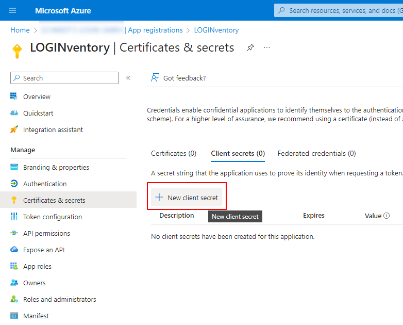Screen dimensions: 403x325
Task: Open the more options ellipsis
Action: pyautogui.click(x=267, y=47)
